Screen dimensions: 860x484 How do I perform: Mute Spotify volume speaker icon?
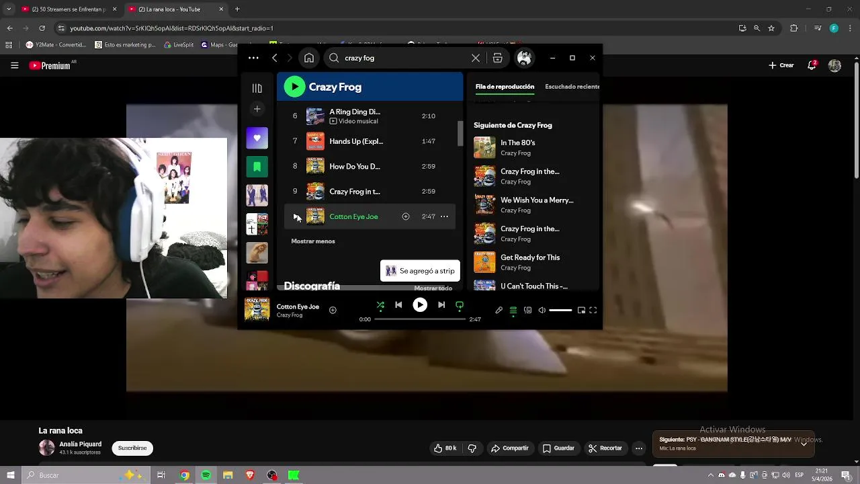tap(542, 311)
